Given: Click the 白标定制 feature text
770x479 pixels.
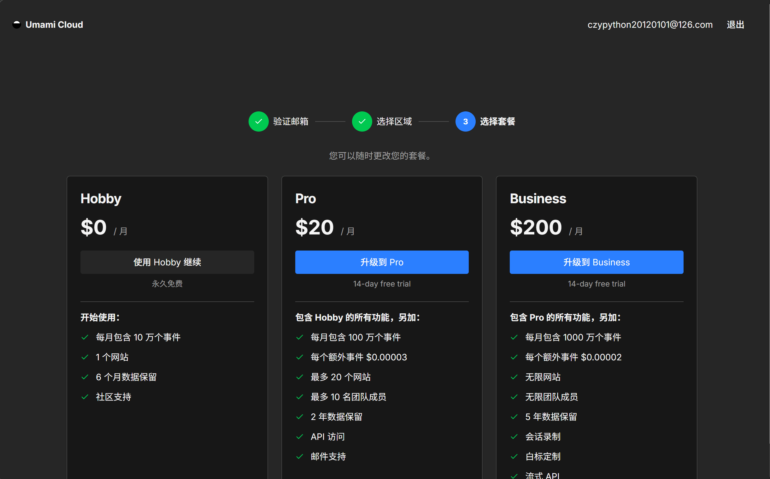Looking at the screenshot, I should tap(543, 457).
